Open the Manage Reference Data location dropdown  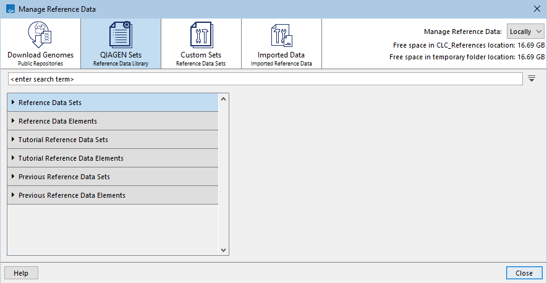[x=525, y=32]
